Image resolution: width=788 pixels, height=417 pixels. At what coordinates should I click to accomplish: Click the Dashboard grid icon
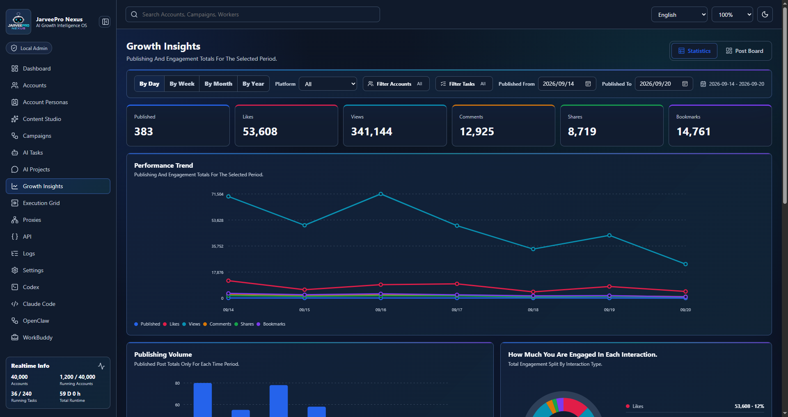[x=15, y=68]
